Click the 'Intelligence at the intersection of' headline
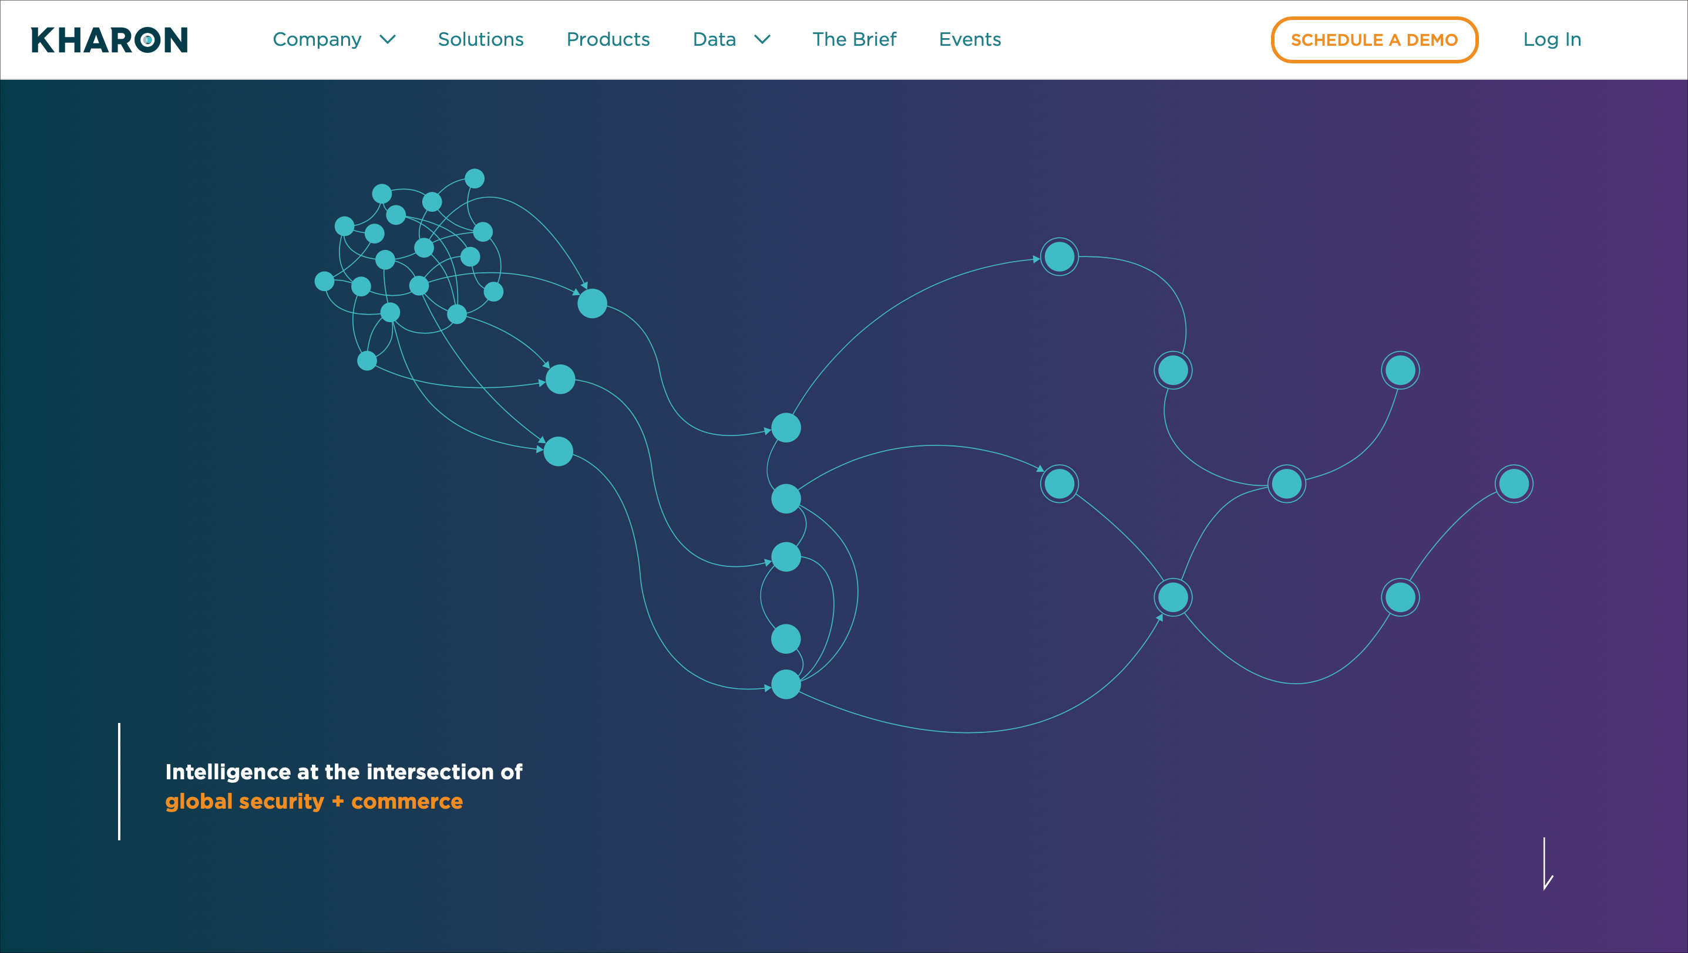 [344, 772]
